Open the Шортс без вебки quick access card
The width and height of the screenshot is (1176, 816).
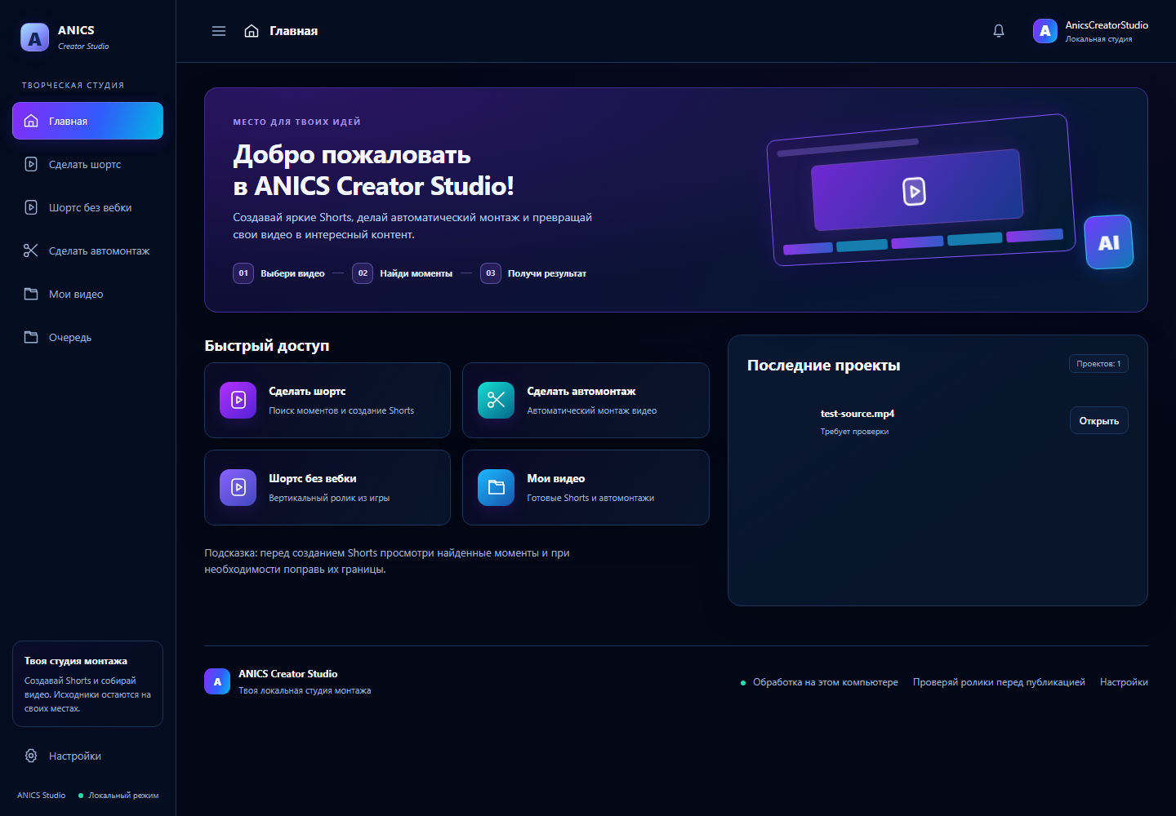point(327,487)
